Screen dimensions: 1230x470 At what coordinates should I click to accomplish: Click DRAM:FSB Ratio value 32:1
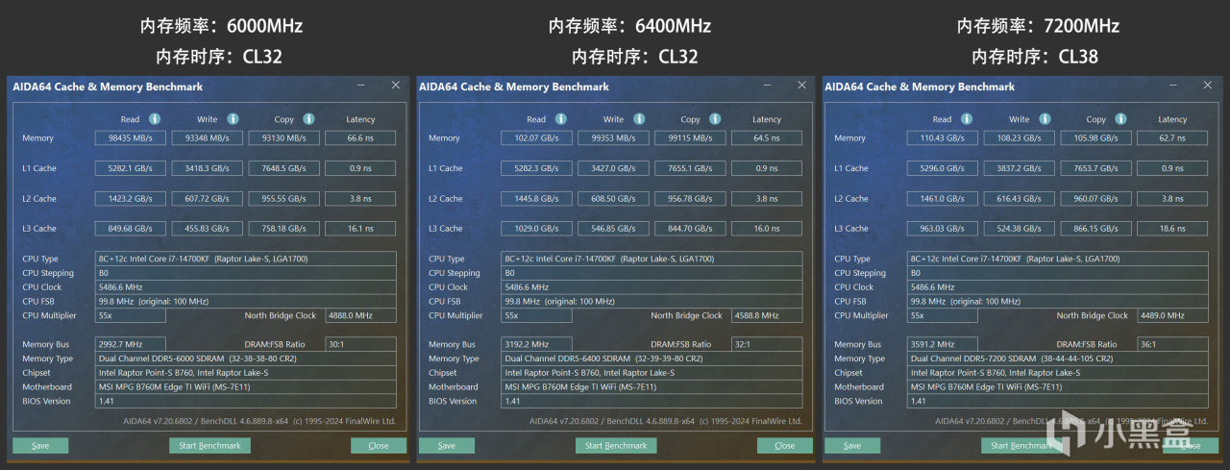click(x=767, y=344)
